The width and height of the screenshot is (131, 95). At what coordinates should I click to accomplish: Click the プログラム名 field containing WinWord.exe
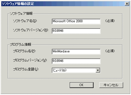[x=76, y=51]
